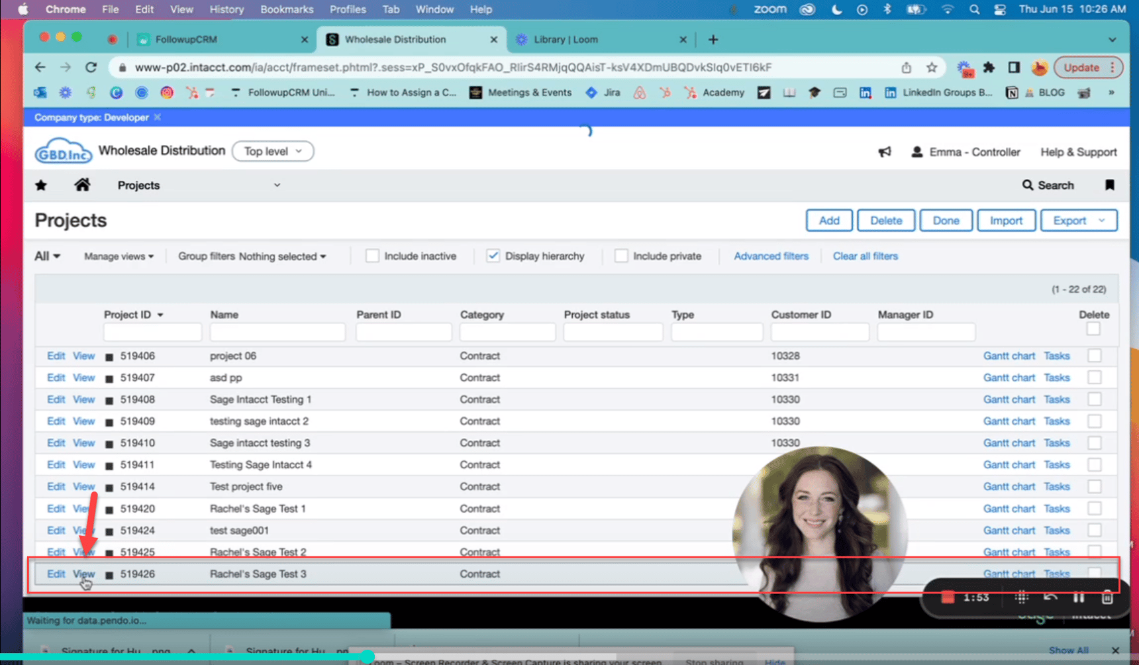Click the megaphone announcements icon
The height and width of the screenshot is (665, 1139).
pos(885,151)
